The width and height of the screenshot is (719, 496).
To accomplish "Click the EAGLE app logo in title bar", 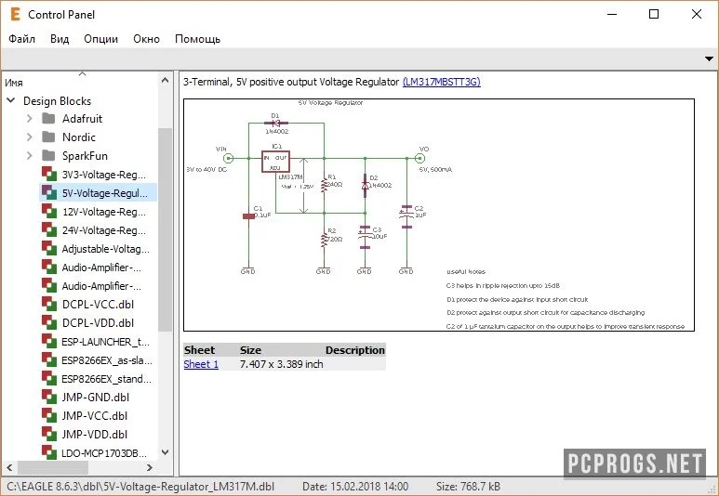I will (x=15, y=14).
